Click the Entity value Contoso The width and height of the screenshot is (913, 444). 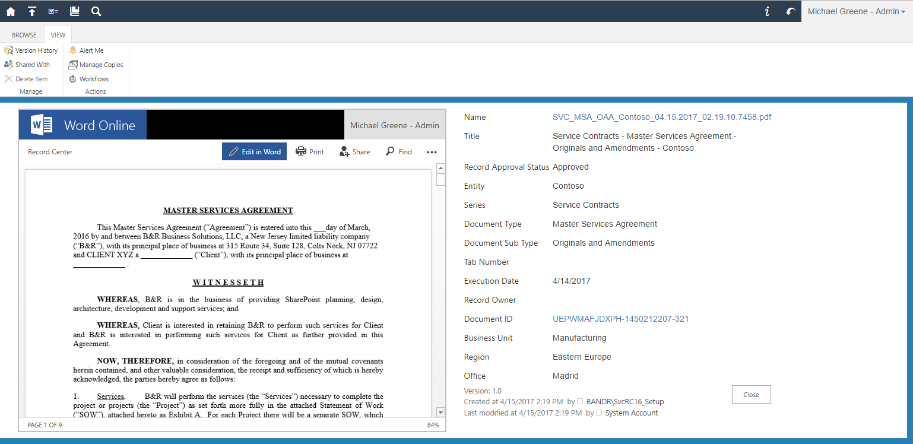tap(568, 186)
